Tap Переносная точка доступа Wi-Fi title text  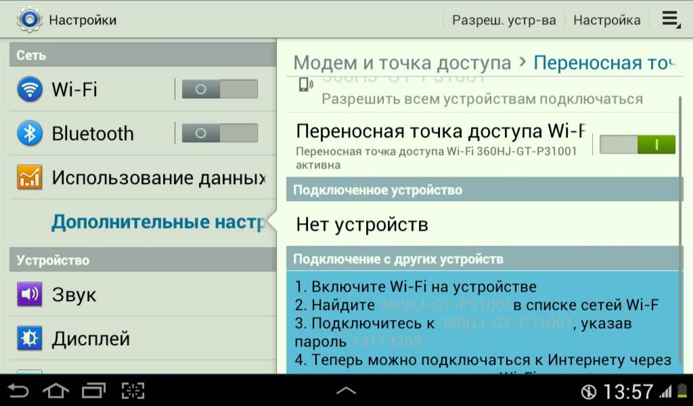441,131
